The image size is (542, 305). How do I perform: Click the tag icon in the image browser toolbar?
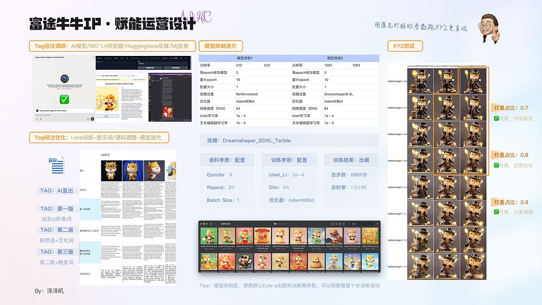[x=336, y=224]
